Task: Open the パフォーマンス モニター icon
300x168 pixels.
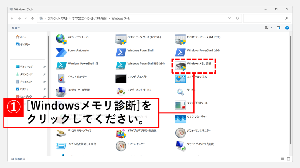Action: click(x=180, y=133)
